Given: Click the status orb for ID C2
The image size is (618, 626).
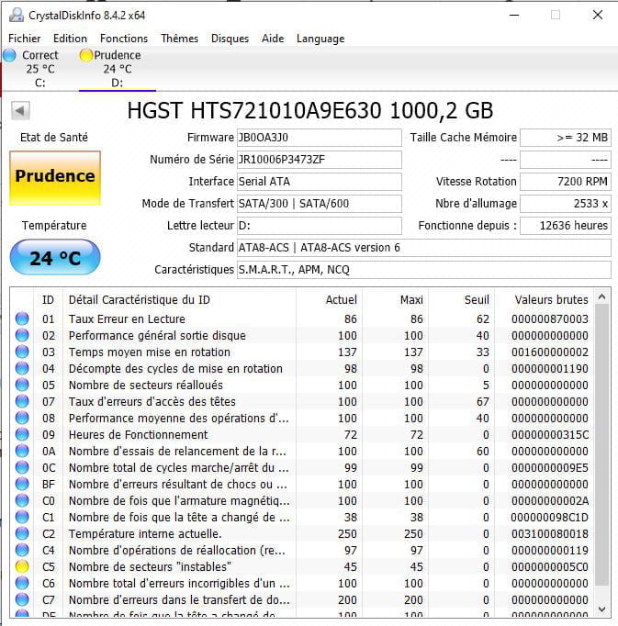Looking at the screenshot, I should [22, 533].
